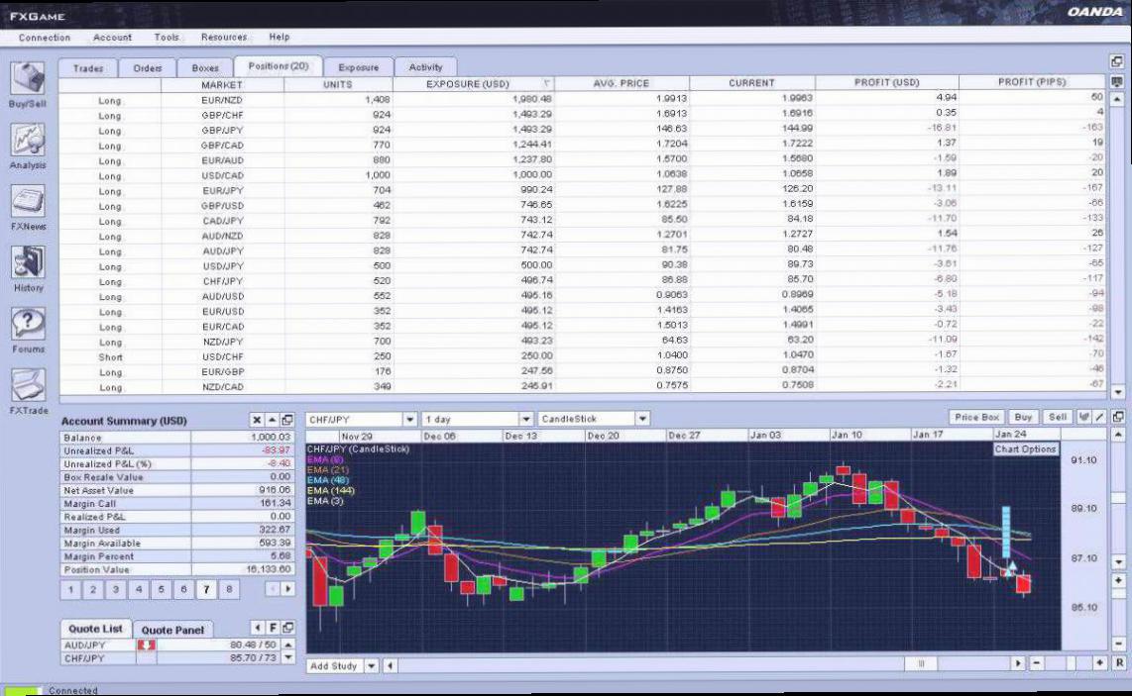The width and height of the screenshot is (1132, 696).
Task: Select account summary page 8
Action: pyautogui.click(x=229, y=589)
